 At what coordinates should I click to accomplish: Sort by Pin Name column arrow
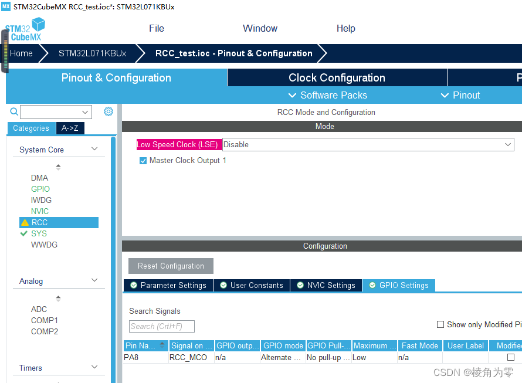click(x=162, y=345)
